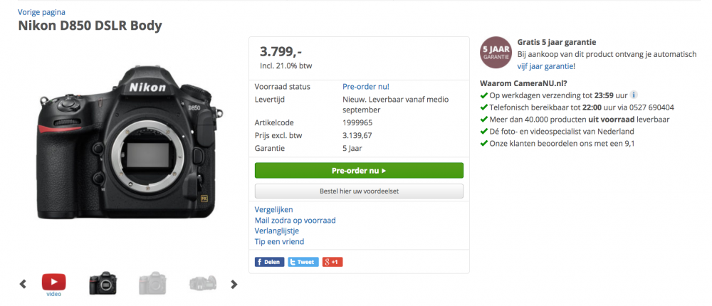
Task: Click the Google +1 button
Action: [x=333, y=262]
